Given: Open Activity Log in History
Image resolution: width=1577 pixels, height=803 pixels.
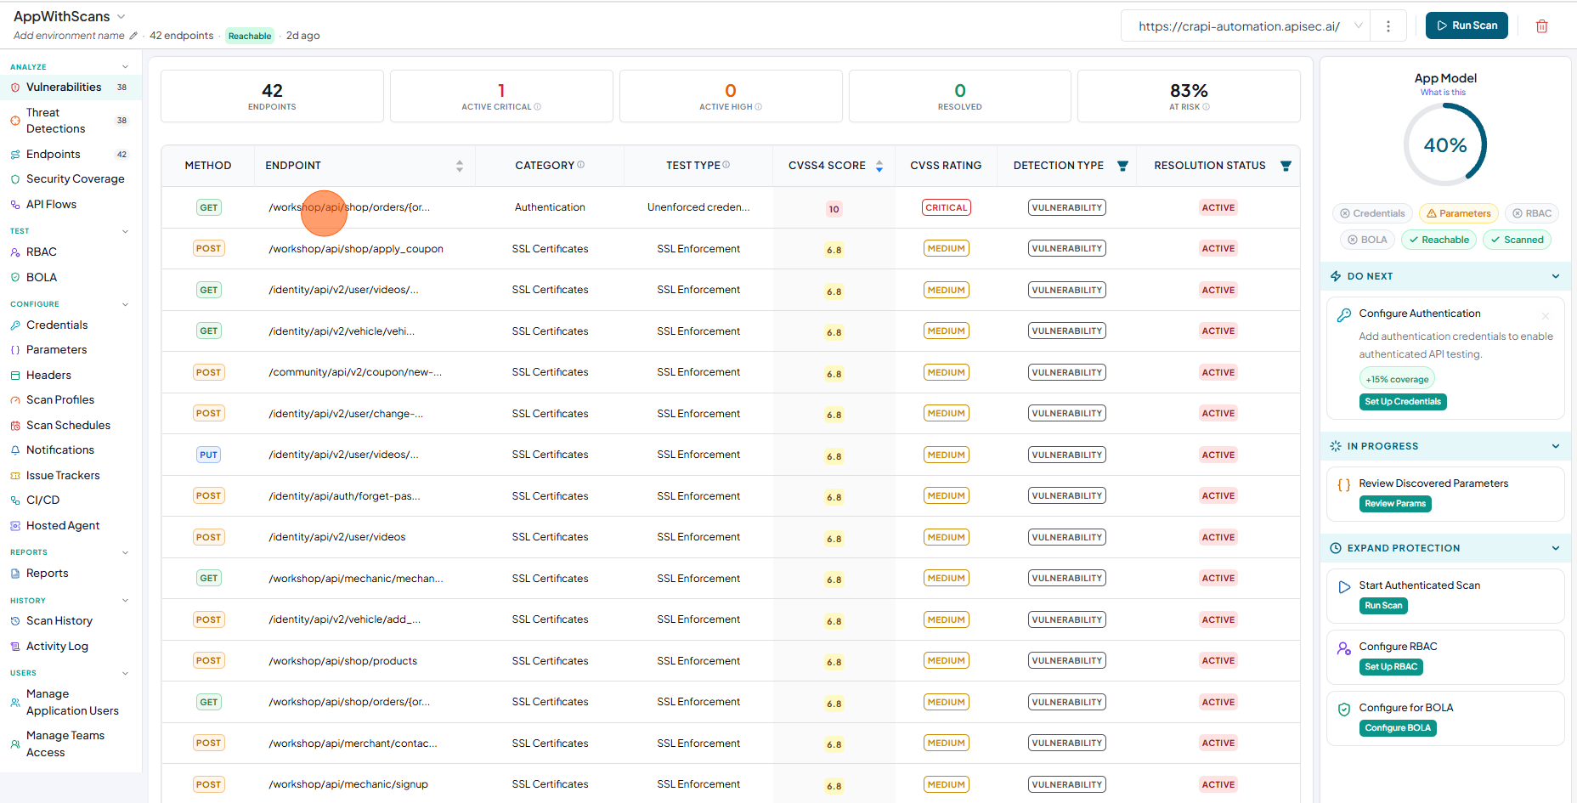Looking at the screenshot, I should tap(71, 647).
